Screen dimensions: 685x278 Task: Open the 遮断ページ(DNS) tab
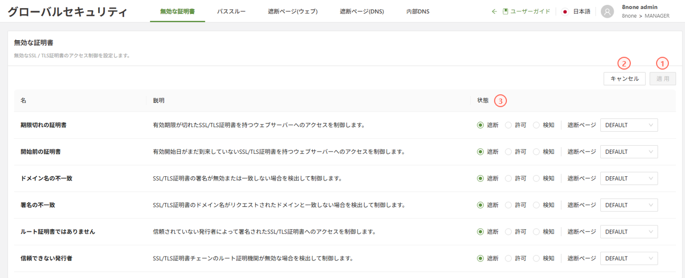click(x=362, y=11)
